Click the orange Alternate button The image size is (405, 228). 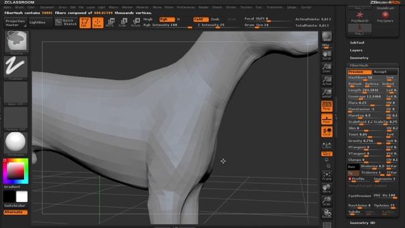(x=15, y=212)
